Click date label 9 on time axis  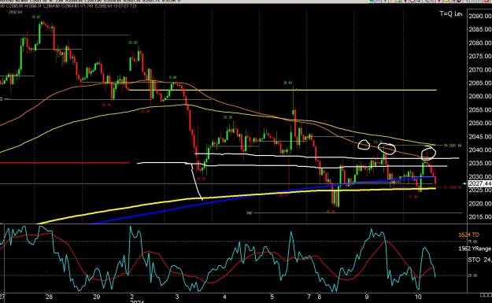click(367, 297)
